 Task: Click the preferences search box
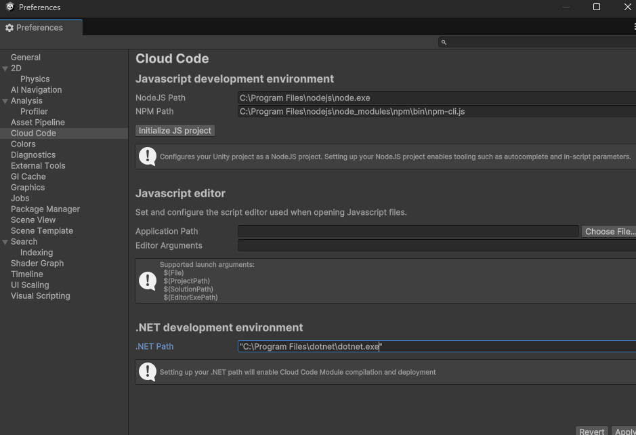538,42
